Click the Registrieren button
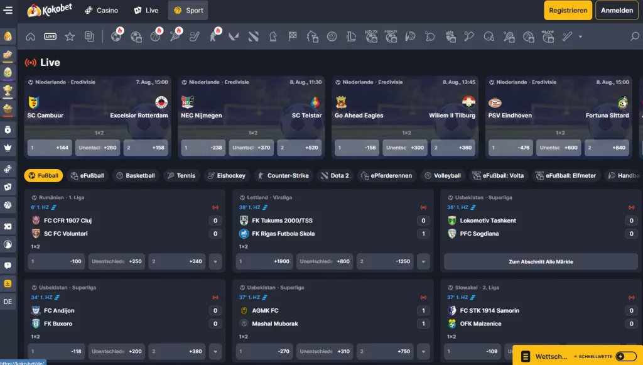Viewport: 643px width, 365px height. [x=568, y=10]
